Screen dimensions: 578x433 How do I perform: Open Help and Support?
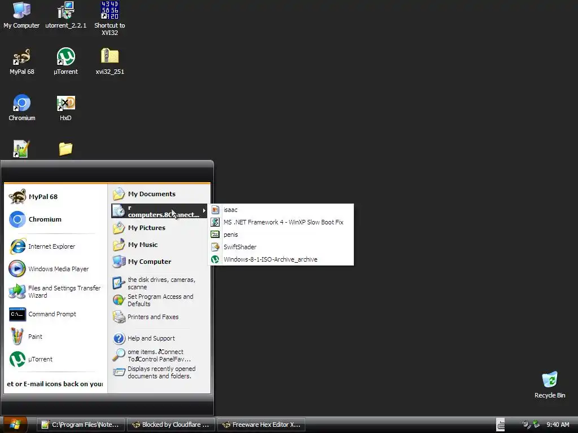(x=159, y=338)
